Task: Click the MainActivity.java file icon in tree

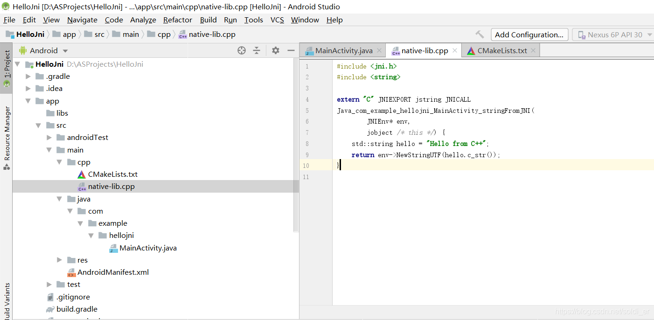Action: tap(113, 248)
